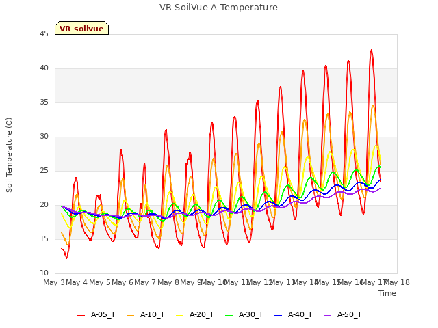This screenshot has height=328, width=438.
Task: Click the VR_soilvue annotation label
Action: pos(81,28)
